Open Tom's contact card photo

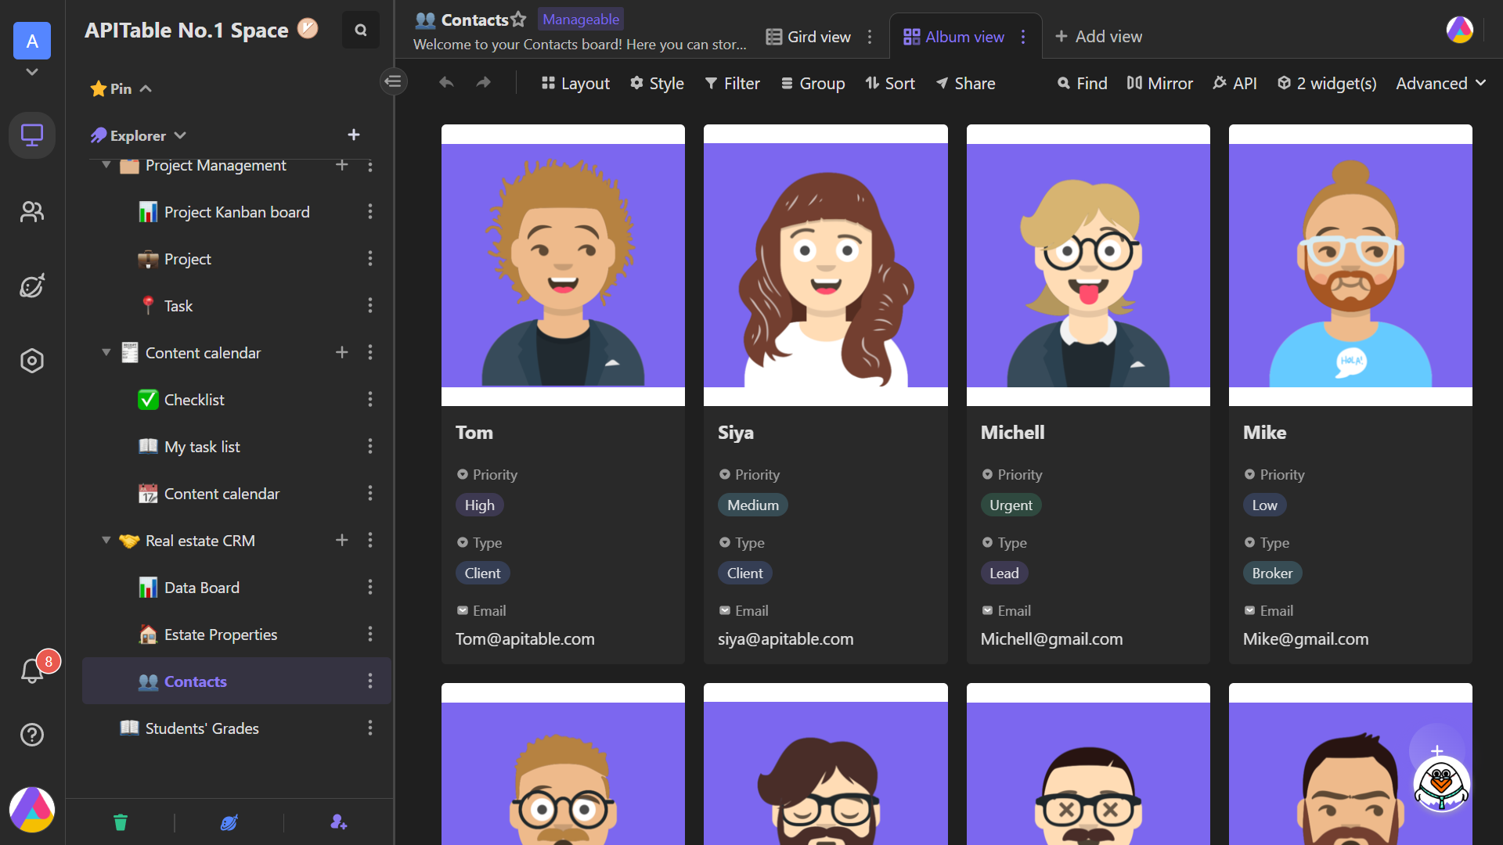563,265
